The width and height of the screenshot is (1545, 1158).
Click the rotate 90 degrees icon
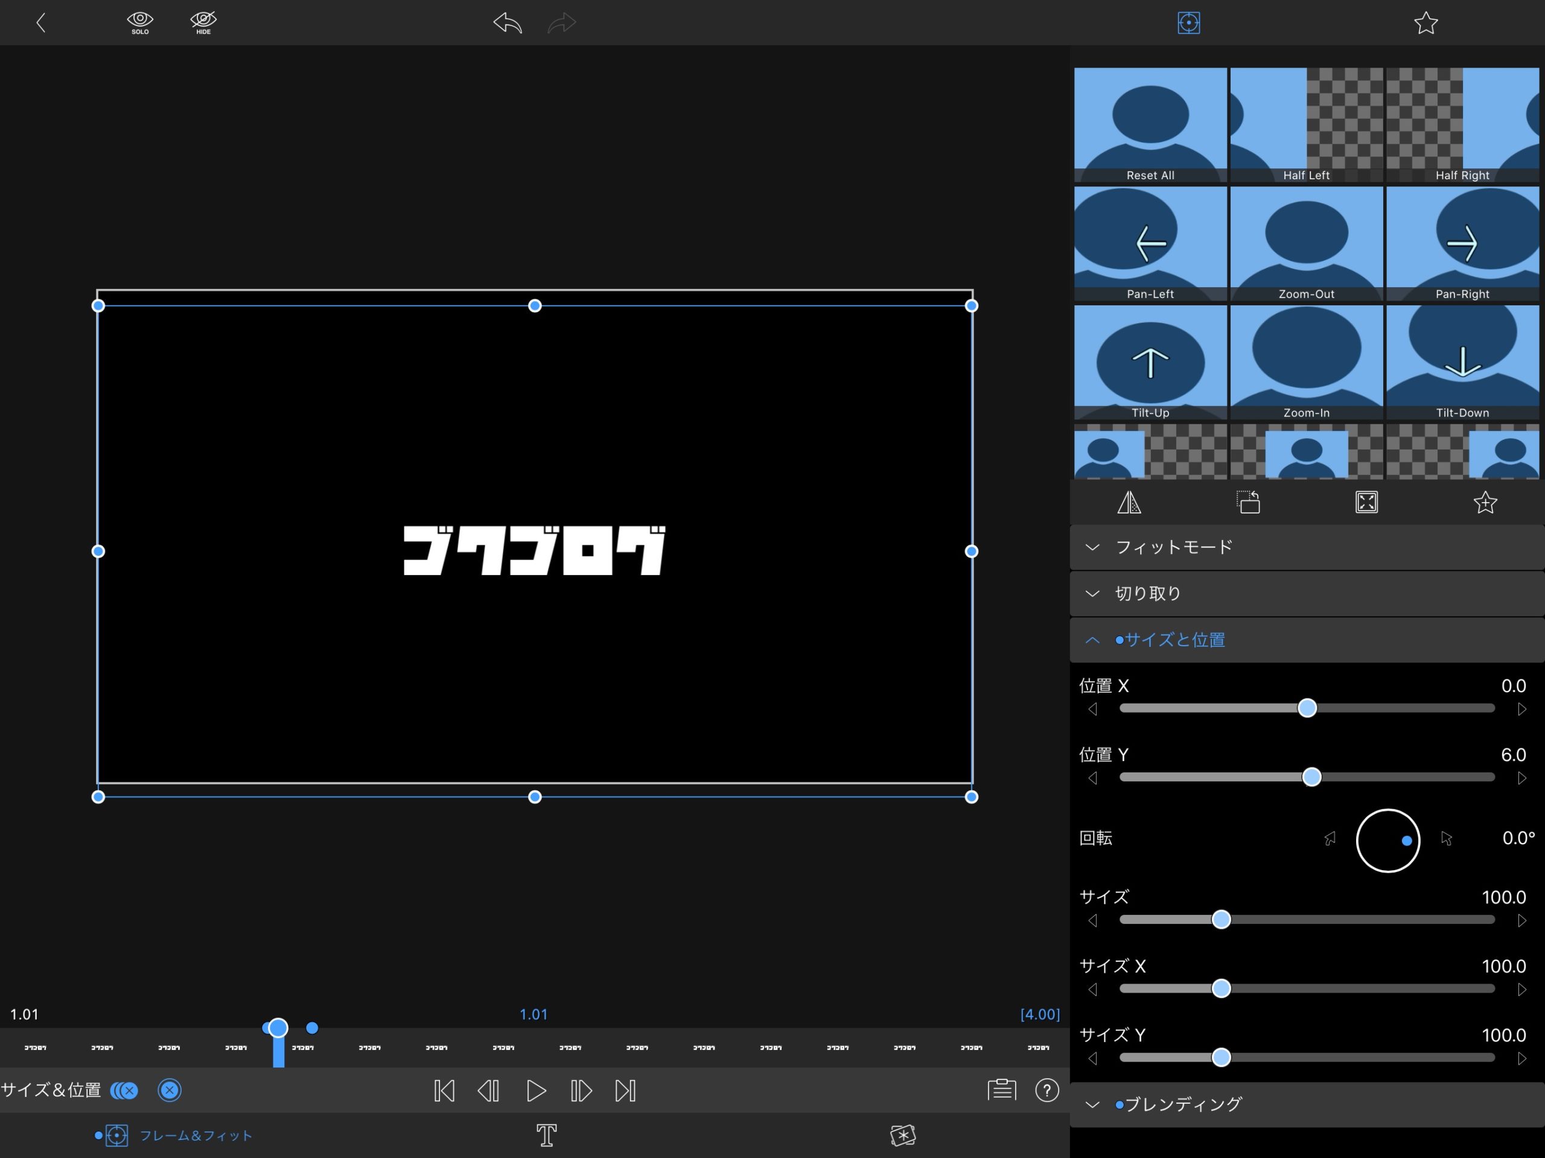coord(1248,502)
